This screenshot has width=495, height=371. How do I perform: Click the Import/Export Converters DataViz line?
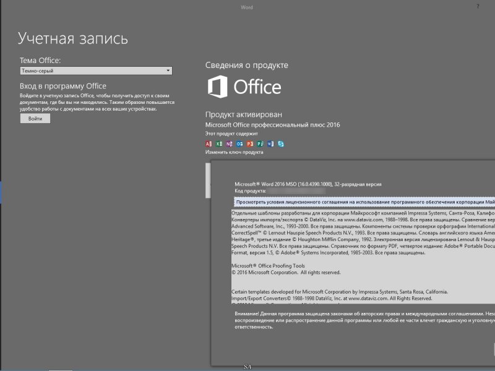tap(332, 299)
